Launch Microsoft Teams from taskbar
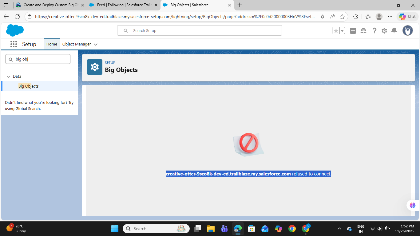 (224, 229)
